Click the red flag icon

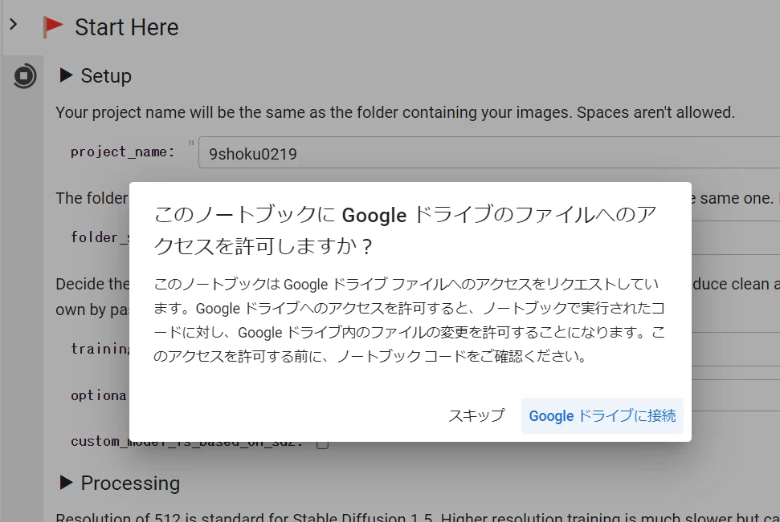point(53,26)
